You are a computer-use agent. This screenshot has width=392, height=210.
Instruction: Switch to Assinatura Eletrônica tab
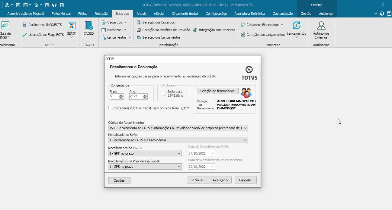(x=250, y=14)
